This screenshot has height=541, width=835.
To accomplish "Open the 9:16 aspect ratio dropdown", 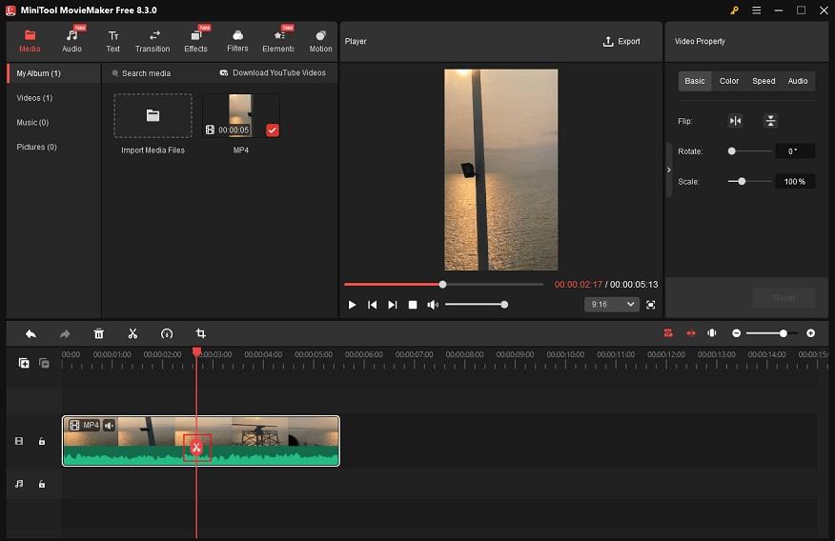I will pyautogui.click(x=611, y=305).
